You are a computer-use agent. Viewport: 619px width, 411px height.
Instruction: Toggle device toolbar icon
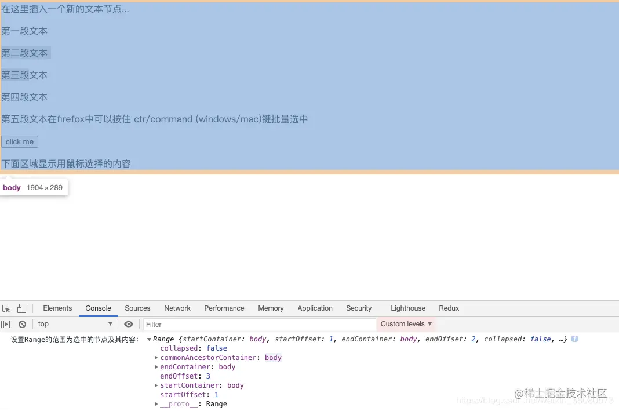point(21,308)
